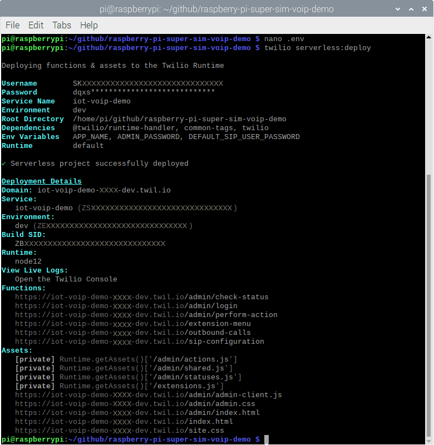Click the 'Functions:' section label
The width and height of the screenshot is (434, 445).
coord(23,288)
